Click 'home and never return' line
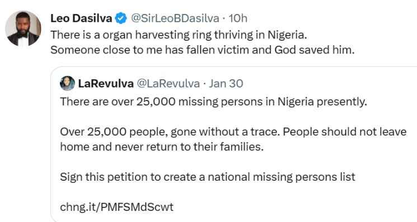417x222 pixels. click(162, 147)
